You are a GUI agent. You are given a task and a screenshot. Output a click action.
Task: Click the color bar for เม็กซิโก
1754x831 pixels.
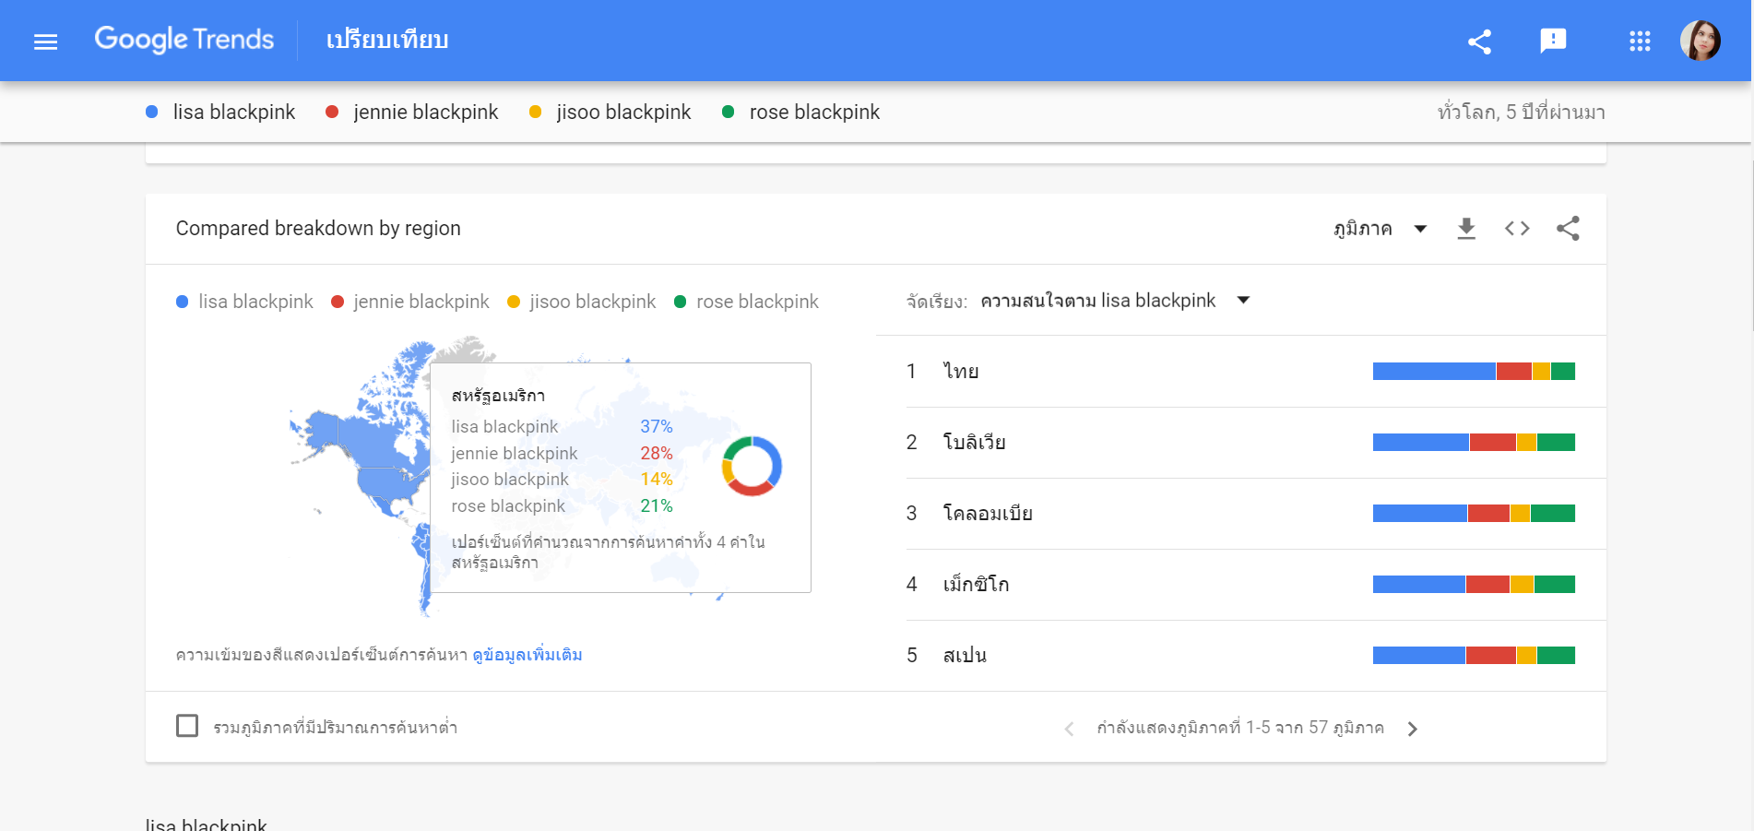coord(1474,585)
